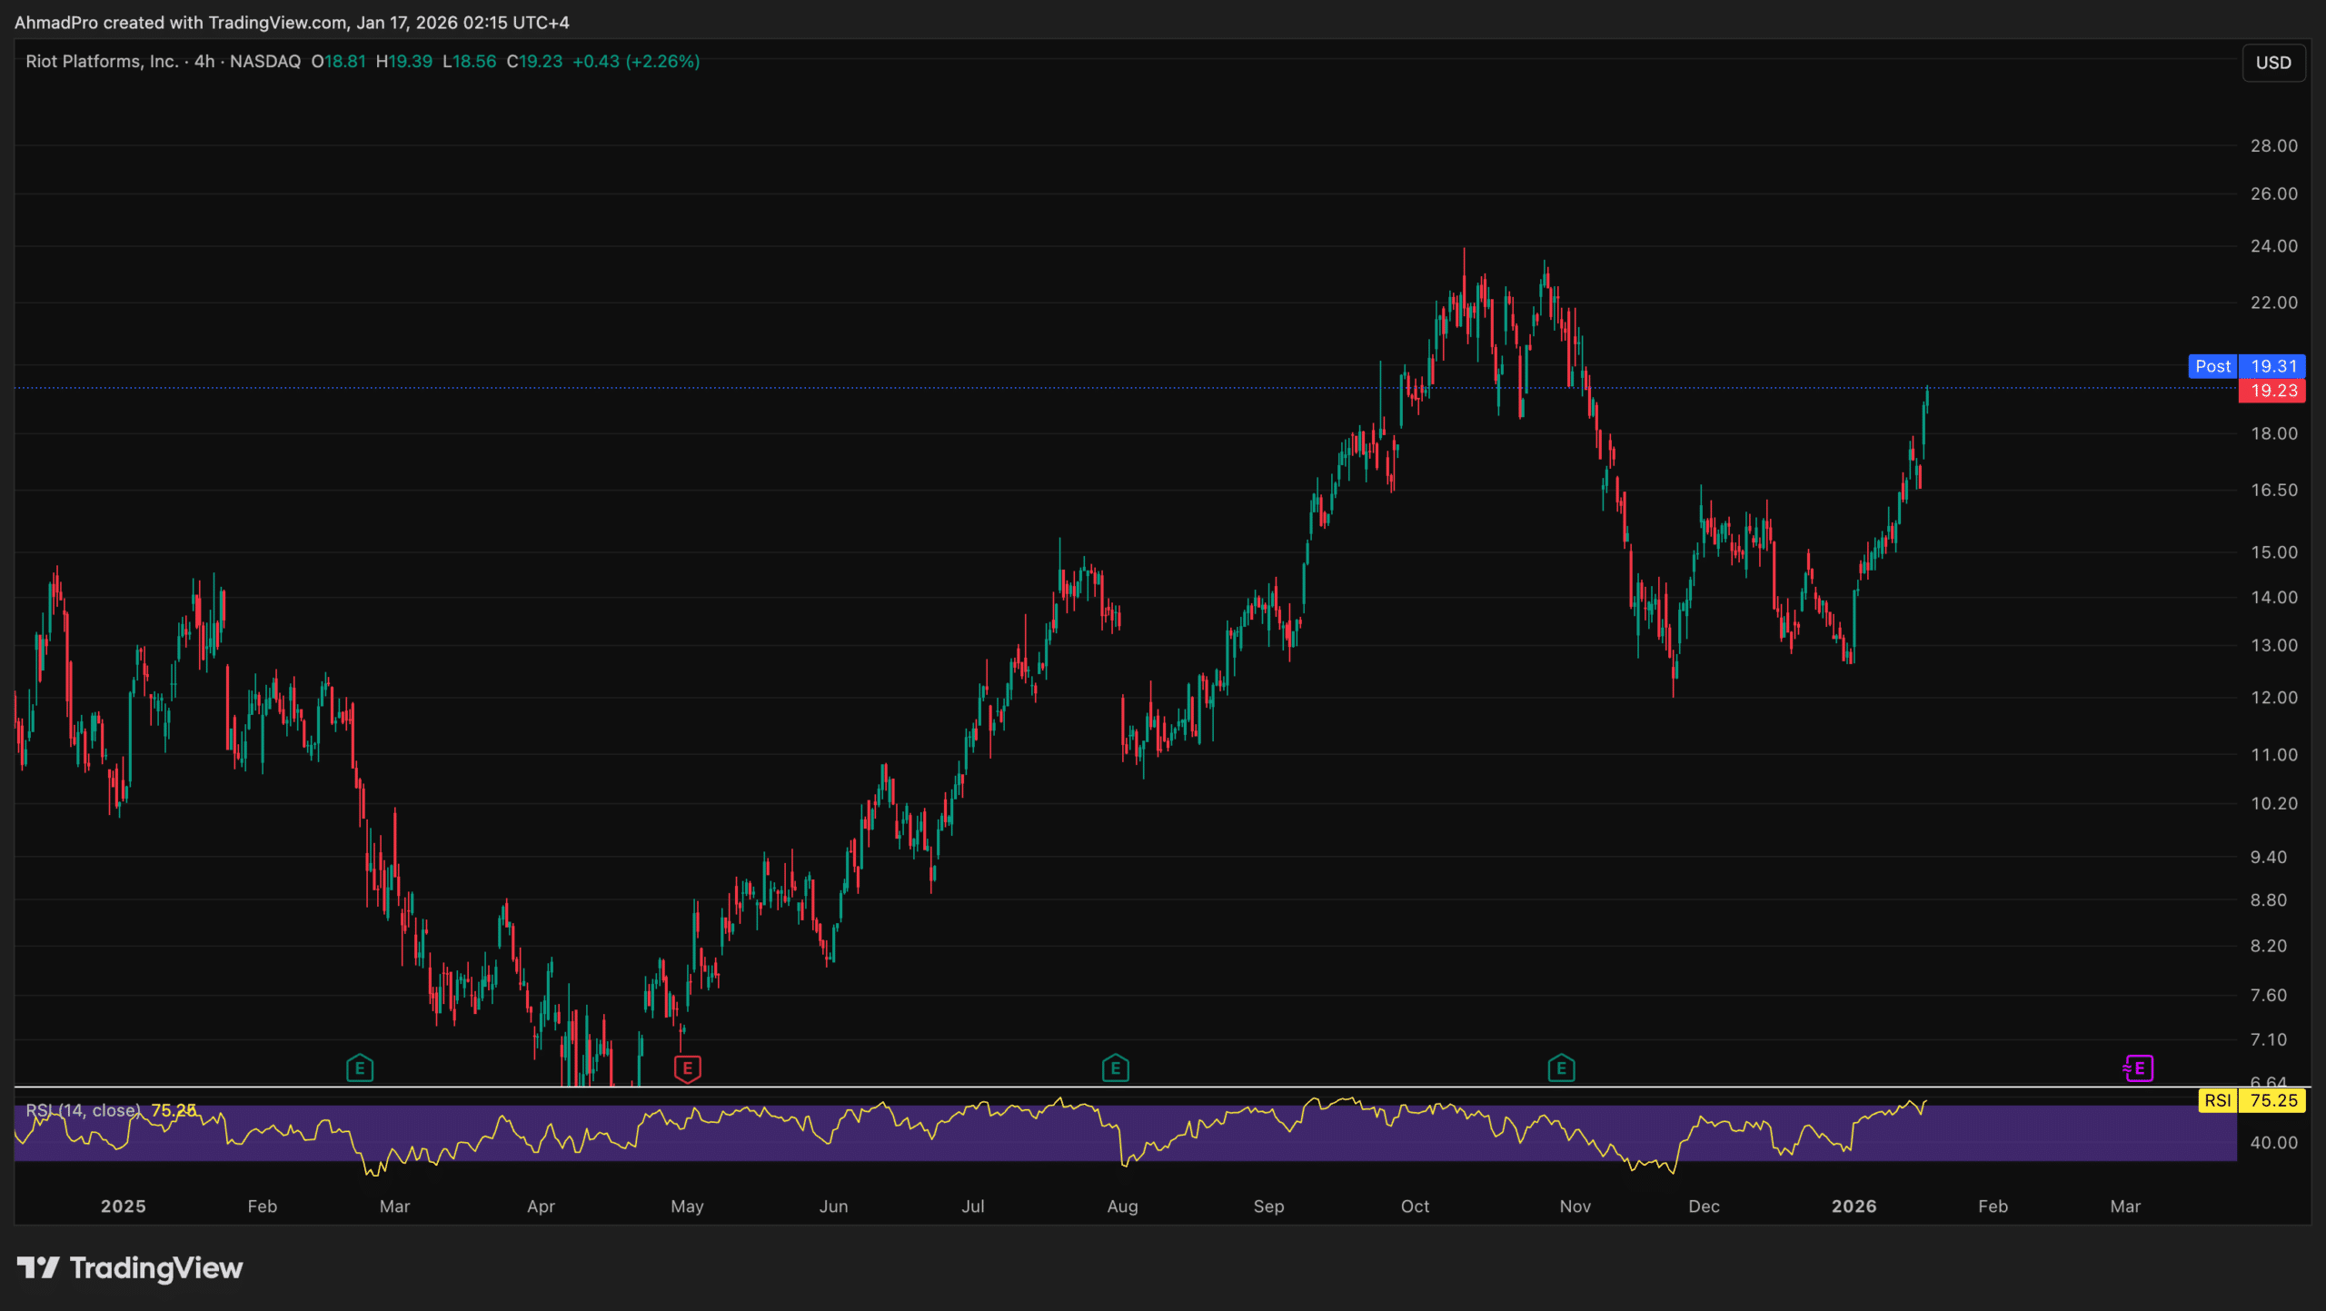This screenshot has height=1311, width=2326.
Task: Click the TradingView logo at bottom left
Action: [x=130, y=1267]
